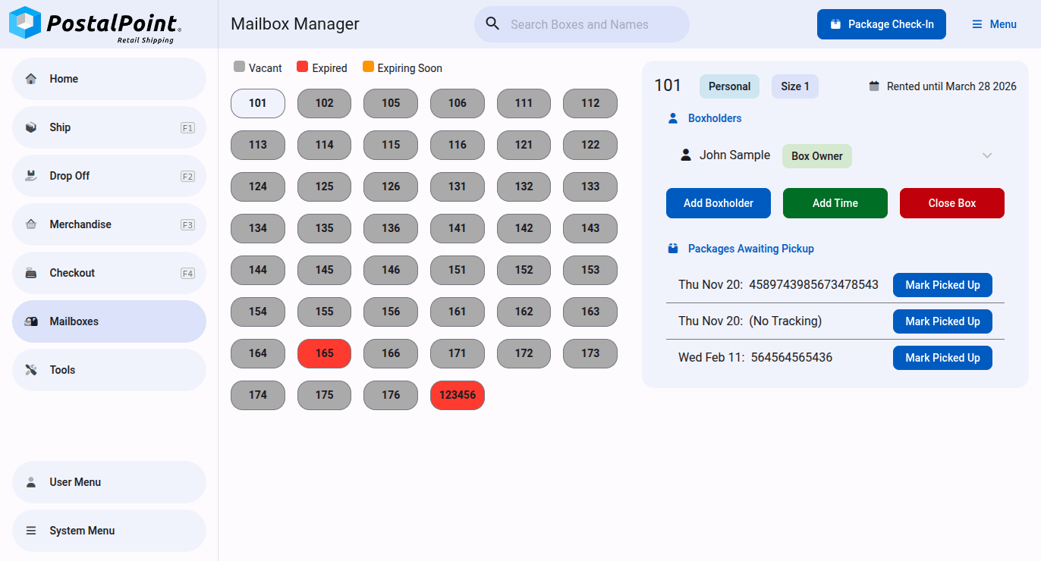The width and height of the screenshot is (1041, 561).
Task: Open the top-right Menu
Action: pos(994,24)
